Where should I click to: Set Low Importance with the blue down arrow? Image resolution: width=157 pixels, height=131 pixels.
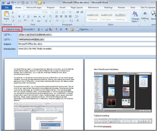tap(61, 29)
